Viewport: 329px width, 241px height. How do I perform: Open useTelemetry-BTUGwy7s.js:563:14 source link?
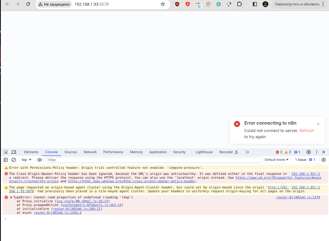(92, 205)
